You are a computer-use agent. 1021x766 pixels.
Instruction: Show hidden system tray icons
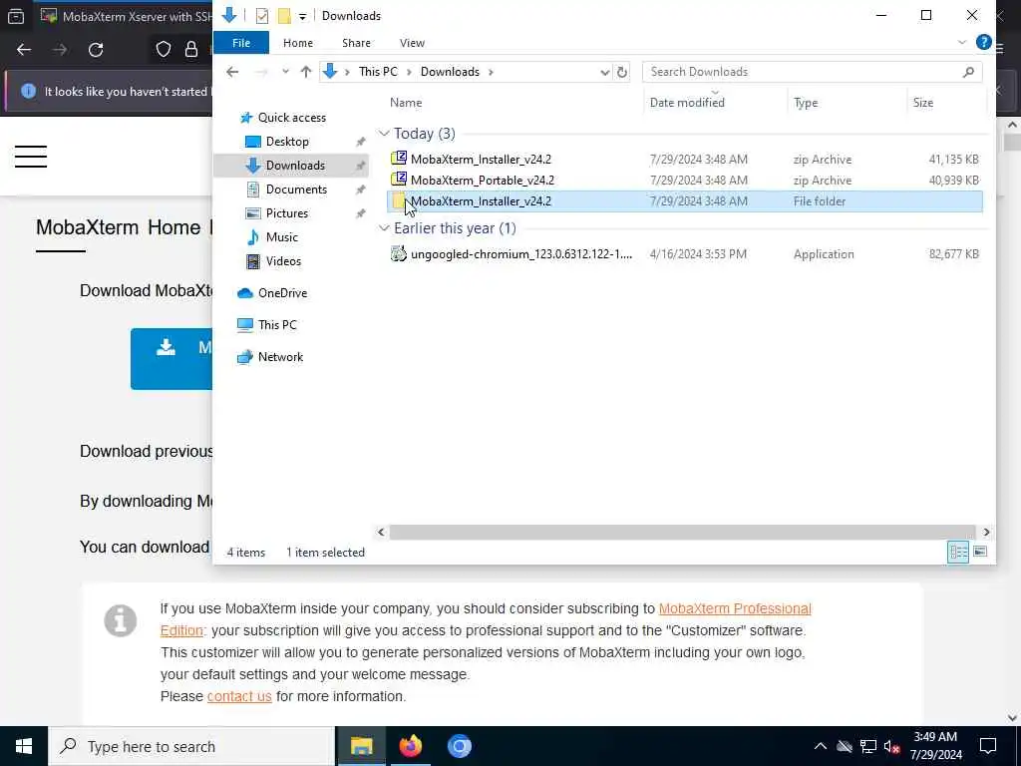coord(820,746)
